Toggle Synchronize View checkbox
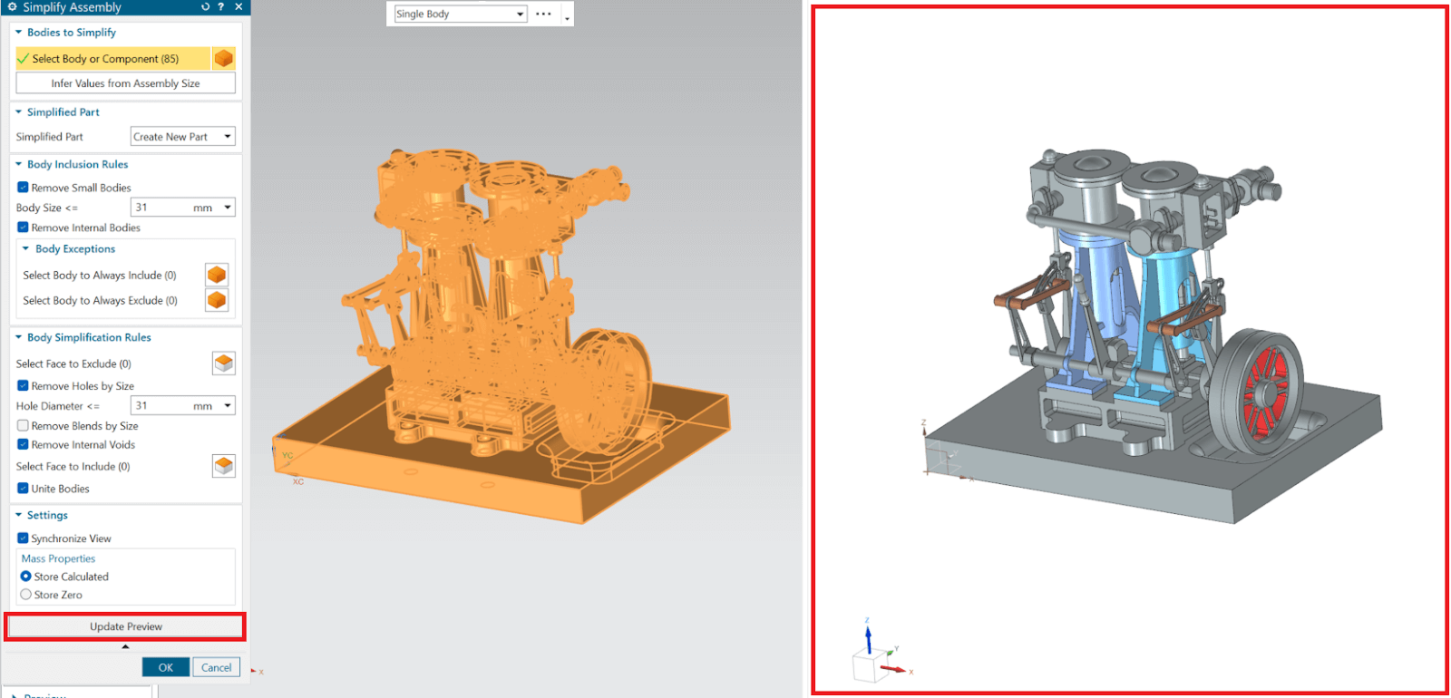The image size is (1451, 698). (x=23, y=538)
